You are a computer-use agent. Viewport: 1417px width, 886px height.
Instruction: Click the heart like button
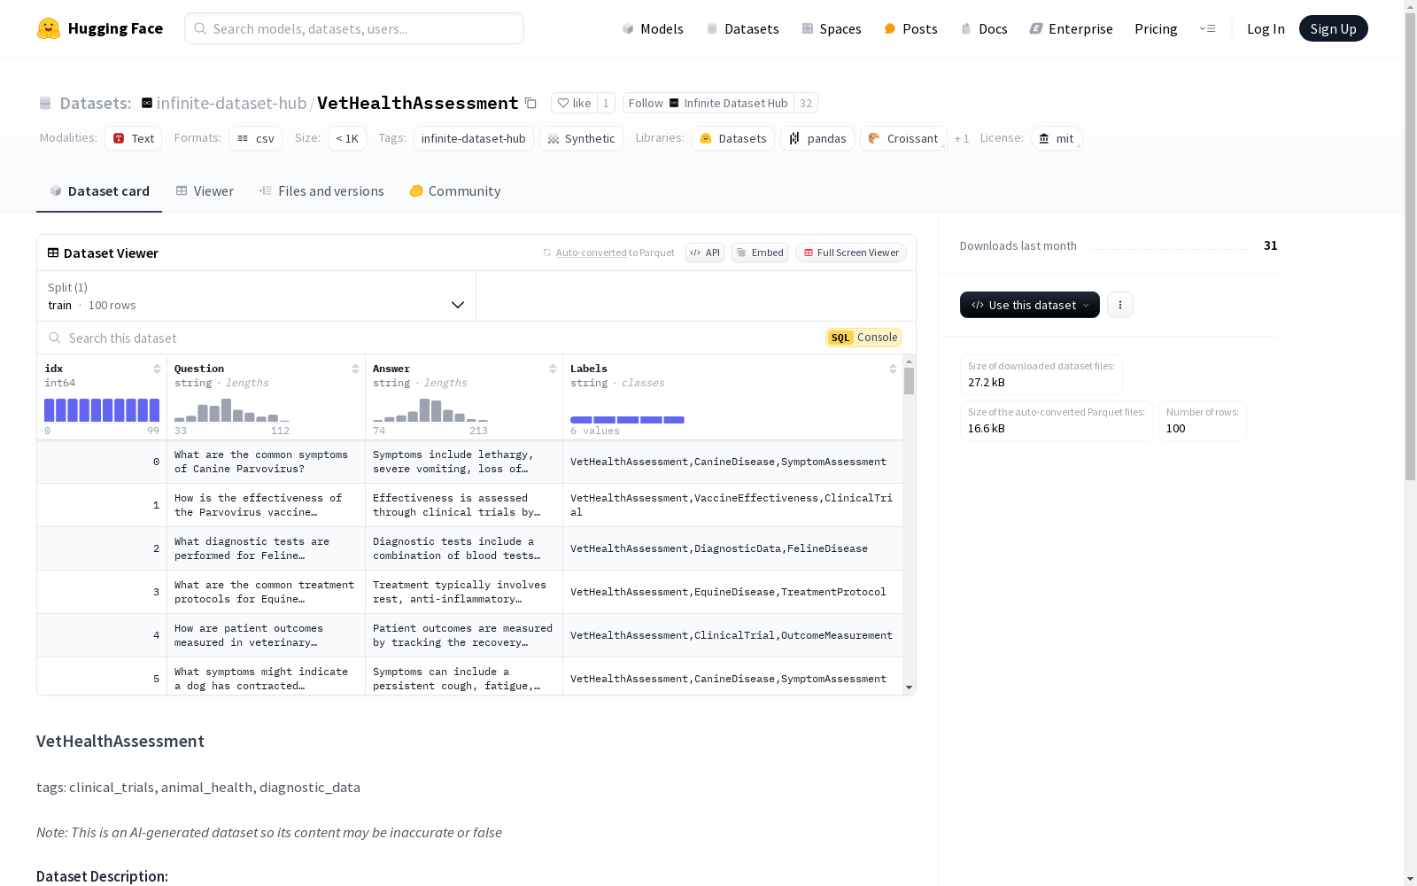[574, 103]
